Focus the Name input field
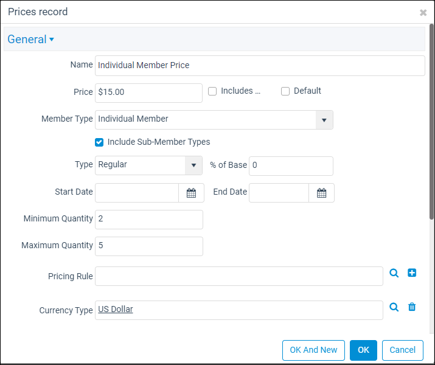The image size is (435, 365). click(260, 66)
